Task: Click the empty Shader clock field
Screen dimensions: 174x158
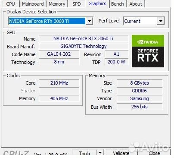Action: 59,91
